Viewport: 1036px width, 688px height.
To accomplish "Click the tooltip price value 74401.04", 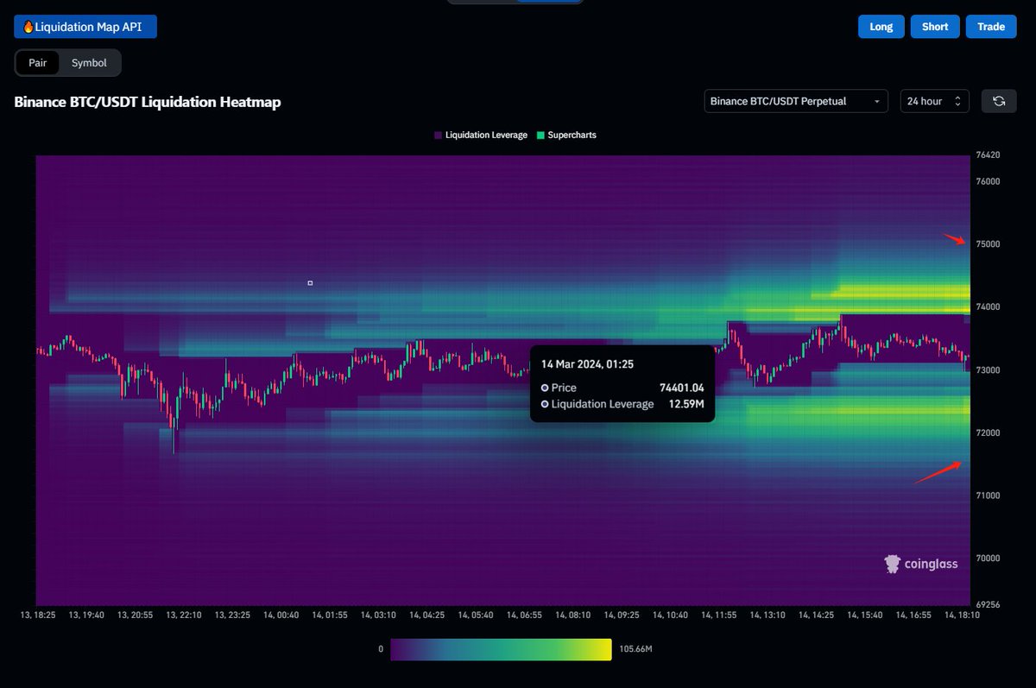I will click(x=682, y=388).
